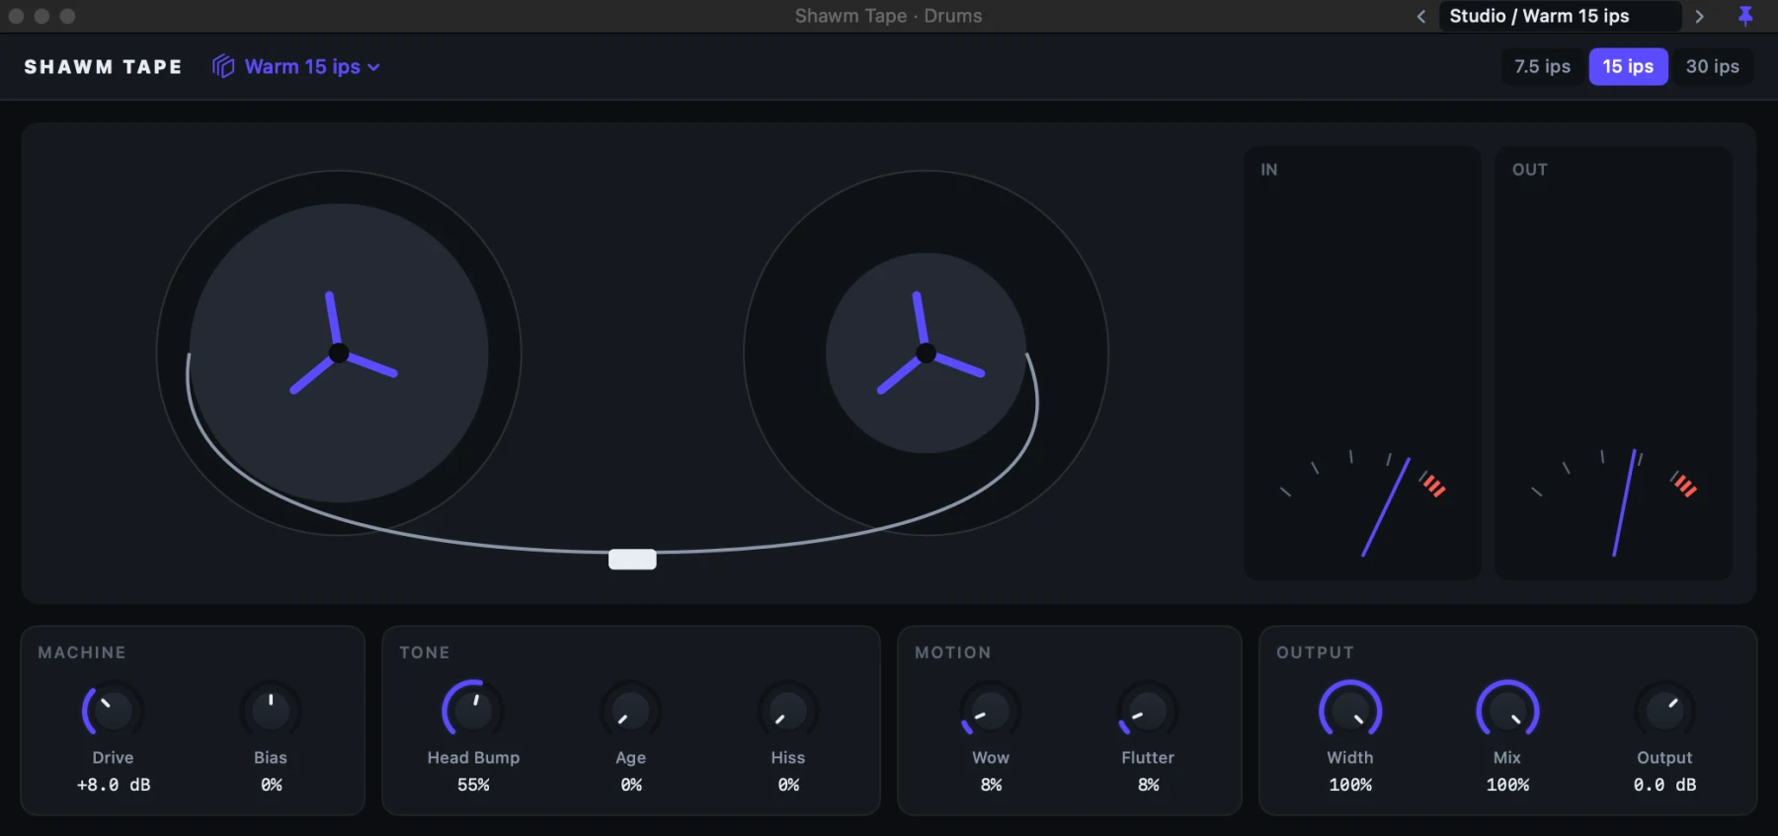The height and width of the screenshot is (836, 1778).
Task: Click the Width knob
Action: [1350, 711]
